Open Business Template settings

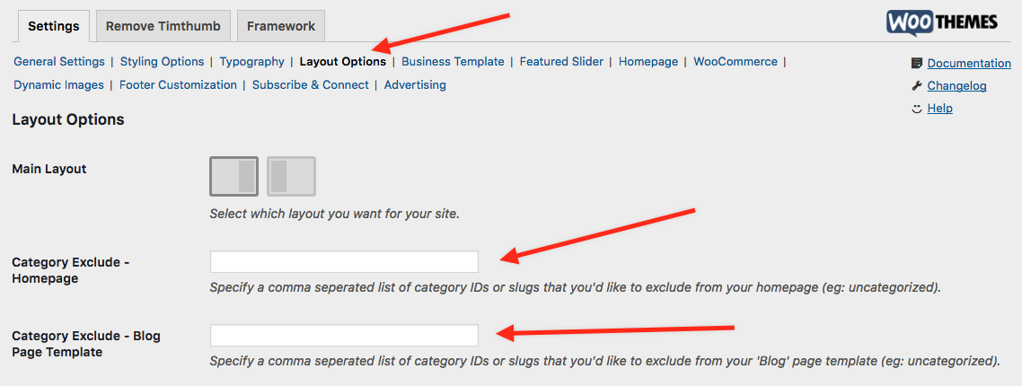coord(453,62)
